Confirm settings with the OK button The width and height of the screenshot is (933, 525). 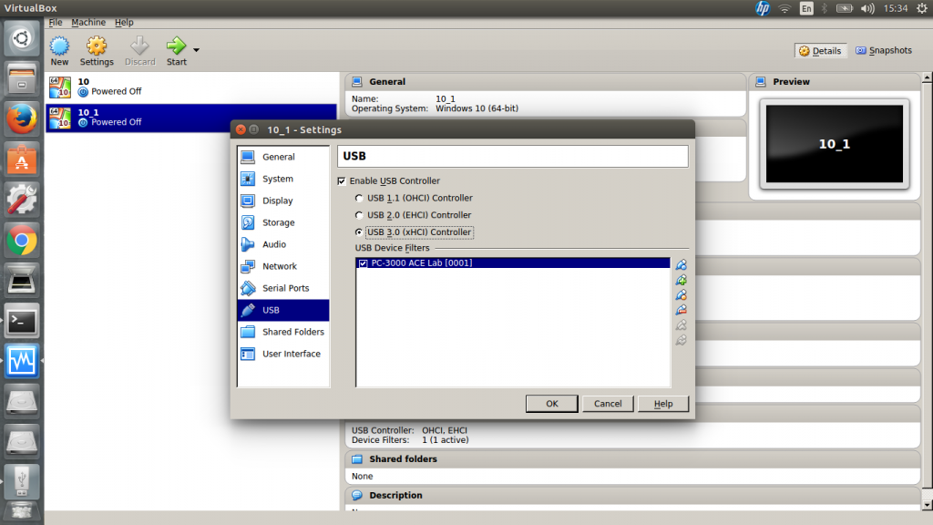click(x=551, y=404)
